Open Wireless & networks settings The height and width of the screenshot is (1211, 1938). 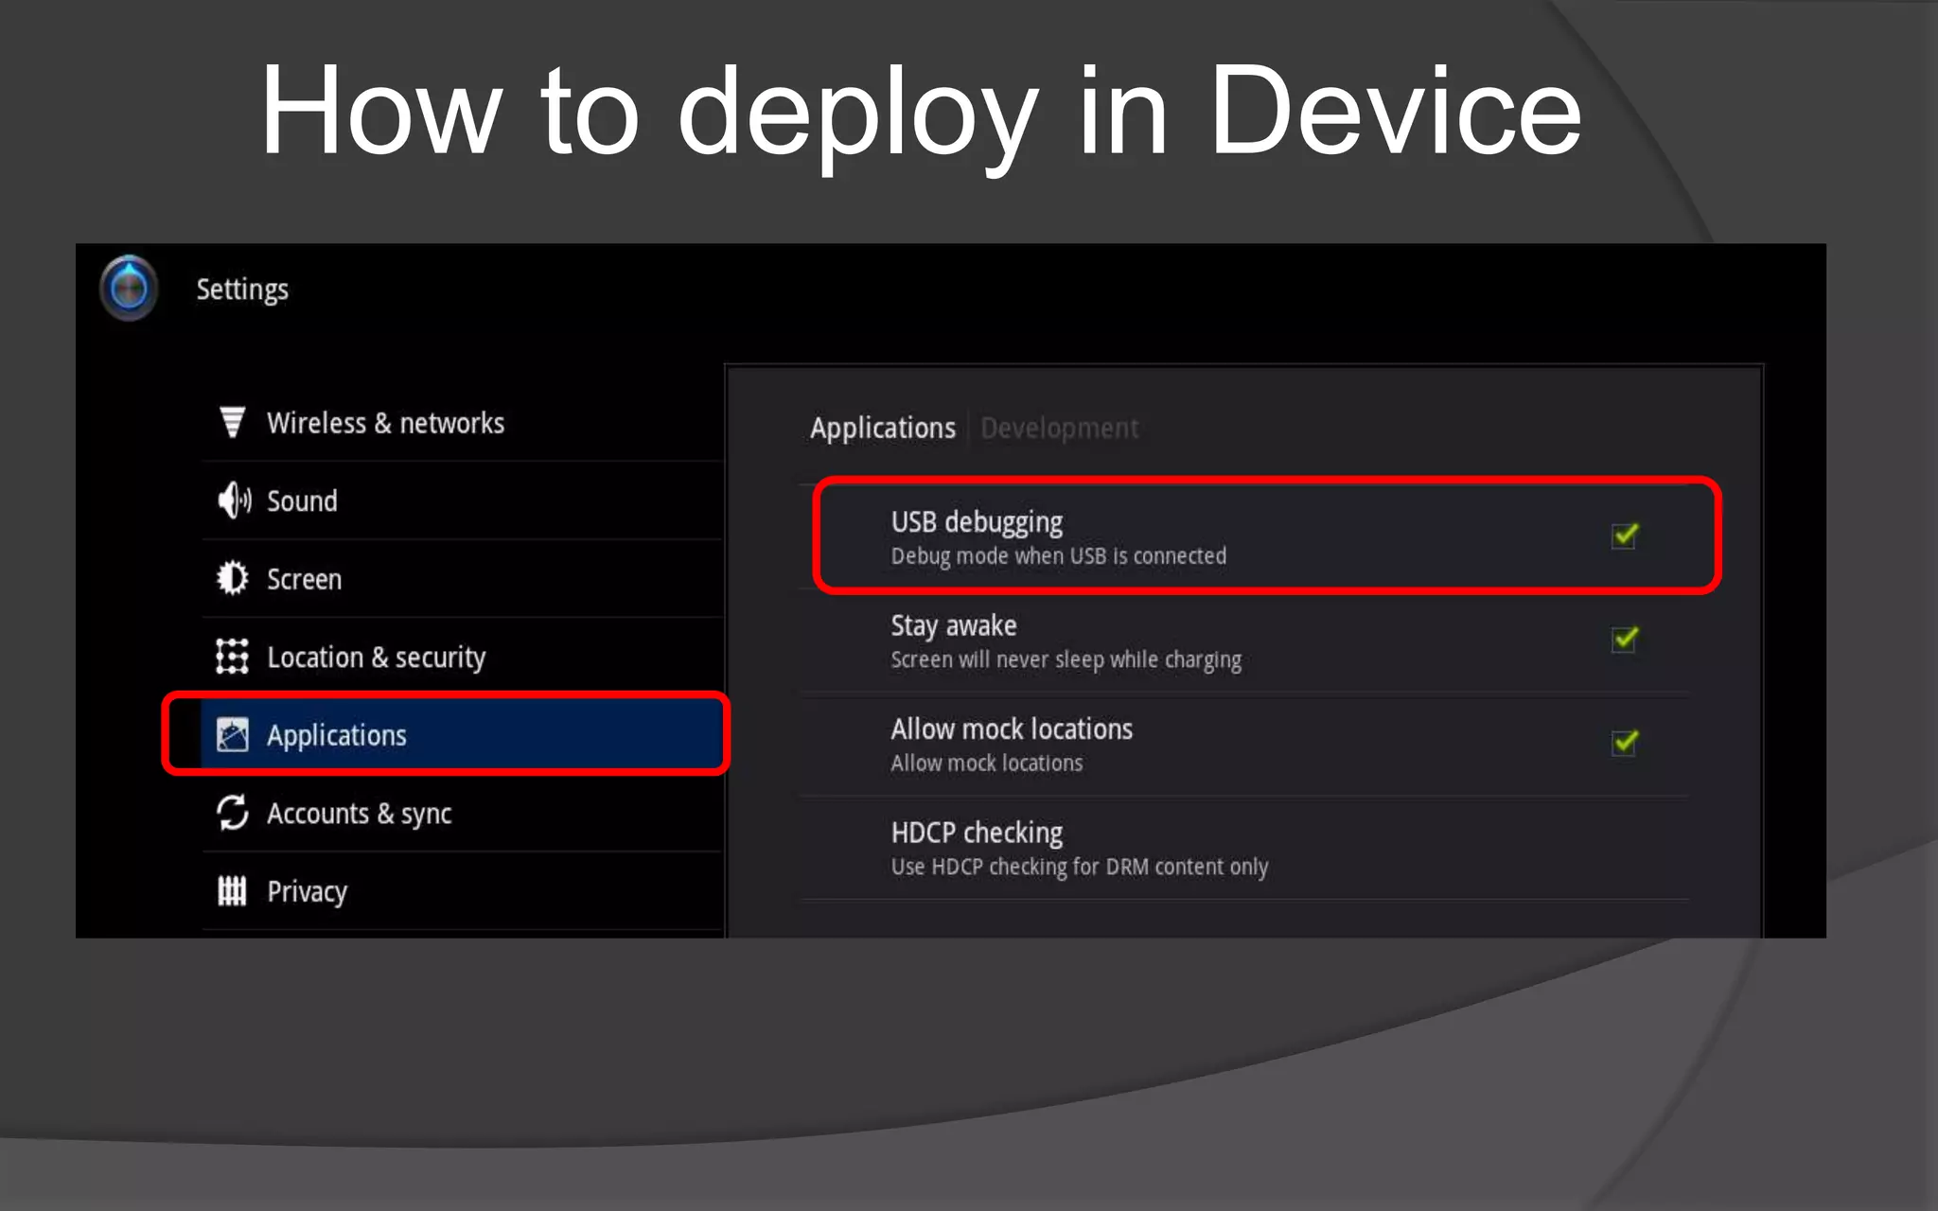pyautogui.click(x=385, y=423)
